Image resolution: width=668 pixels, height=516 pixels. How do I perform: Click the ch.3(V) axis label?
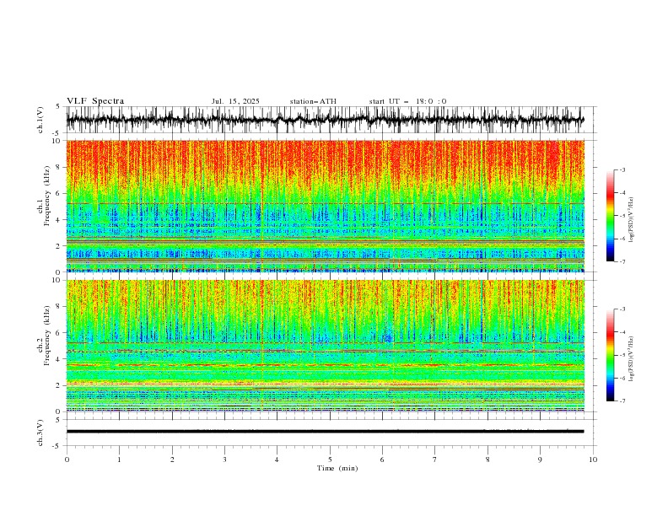click(x=40, y=433)
